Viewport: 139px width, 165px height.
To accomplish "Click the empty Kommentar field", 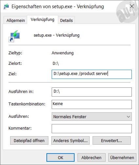I will [92, 129].
